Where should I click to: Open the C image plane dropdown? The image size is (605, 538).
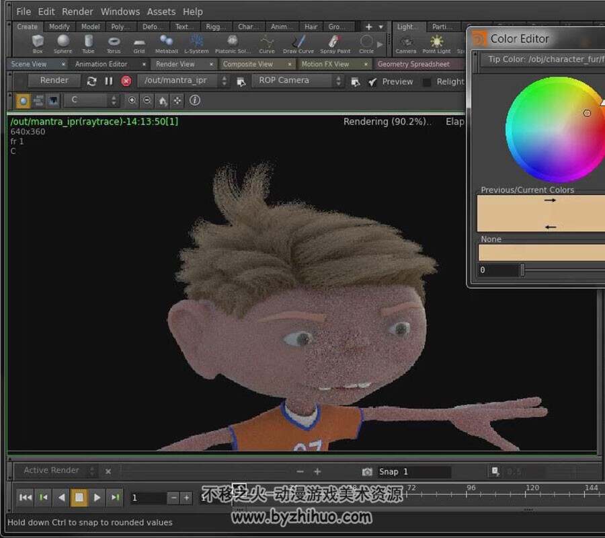coord(91,100)
